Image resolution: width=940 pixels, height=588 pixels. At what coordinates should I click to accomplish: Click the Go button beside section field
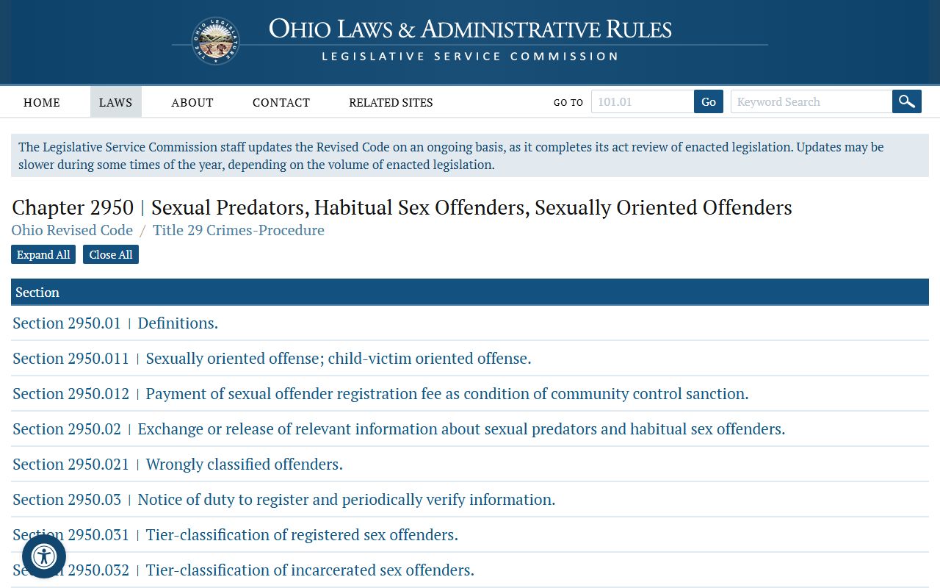click(x=709, y=101)
